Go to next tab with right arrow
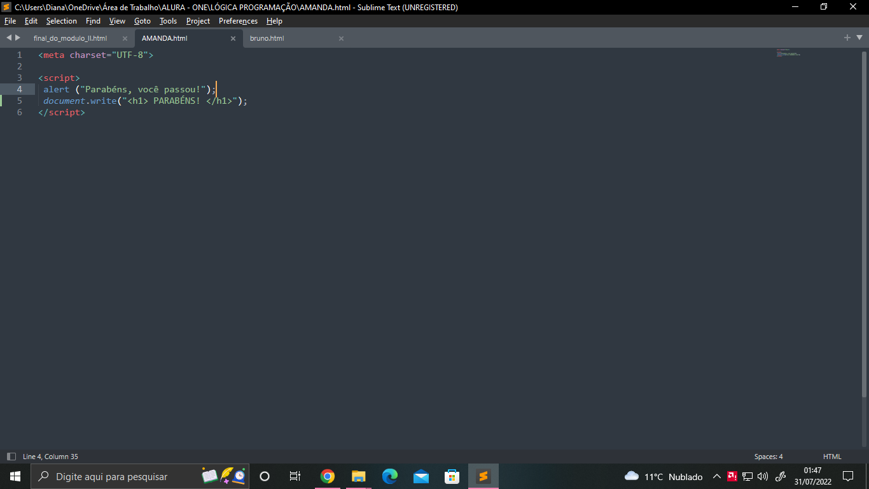The image size is (869, 489). pos(18,38)
